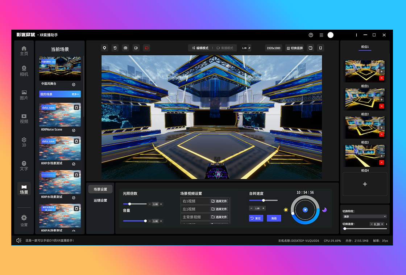The width and height of the screenshot is (406, 275).
Task: Adjust the 切换速度 transition speed slider
Action: point(365,228)
